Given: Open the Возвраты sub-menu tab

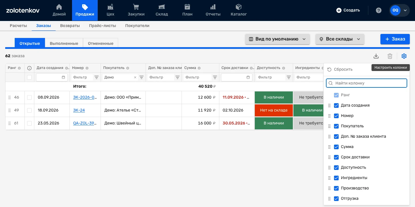Looking at the screenshot, I should [70, 26].
